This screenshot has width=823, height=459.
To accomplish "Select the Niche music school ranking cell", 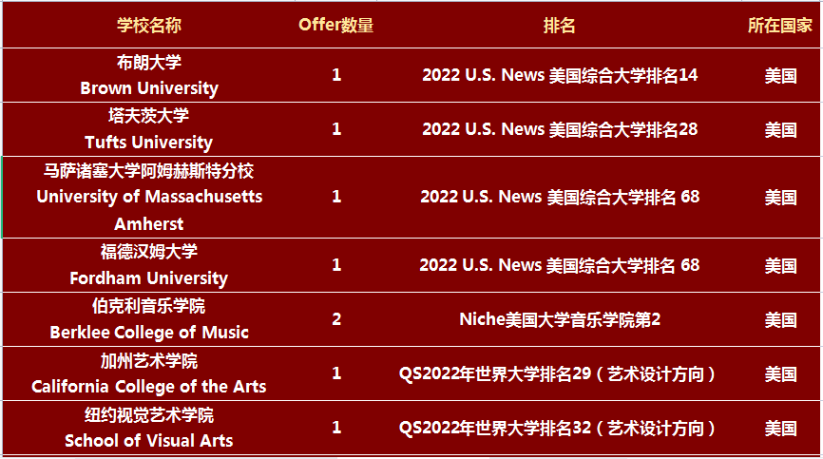I will (559, 319).
